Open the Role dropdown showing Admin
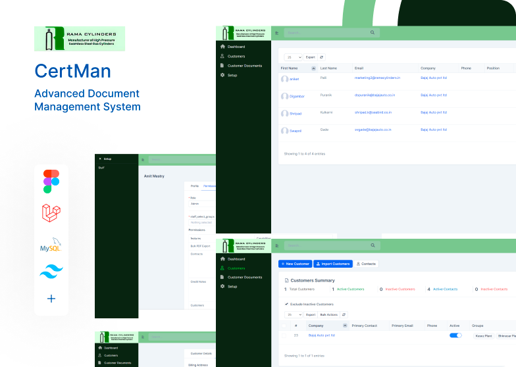The height and width of the screenshot is (367, 516). tap(201, 204)
